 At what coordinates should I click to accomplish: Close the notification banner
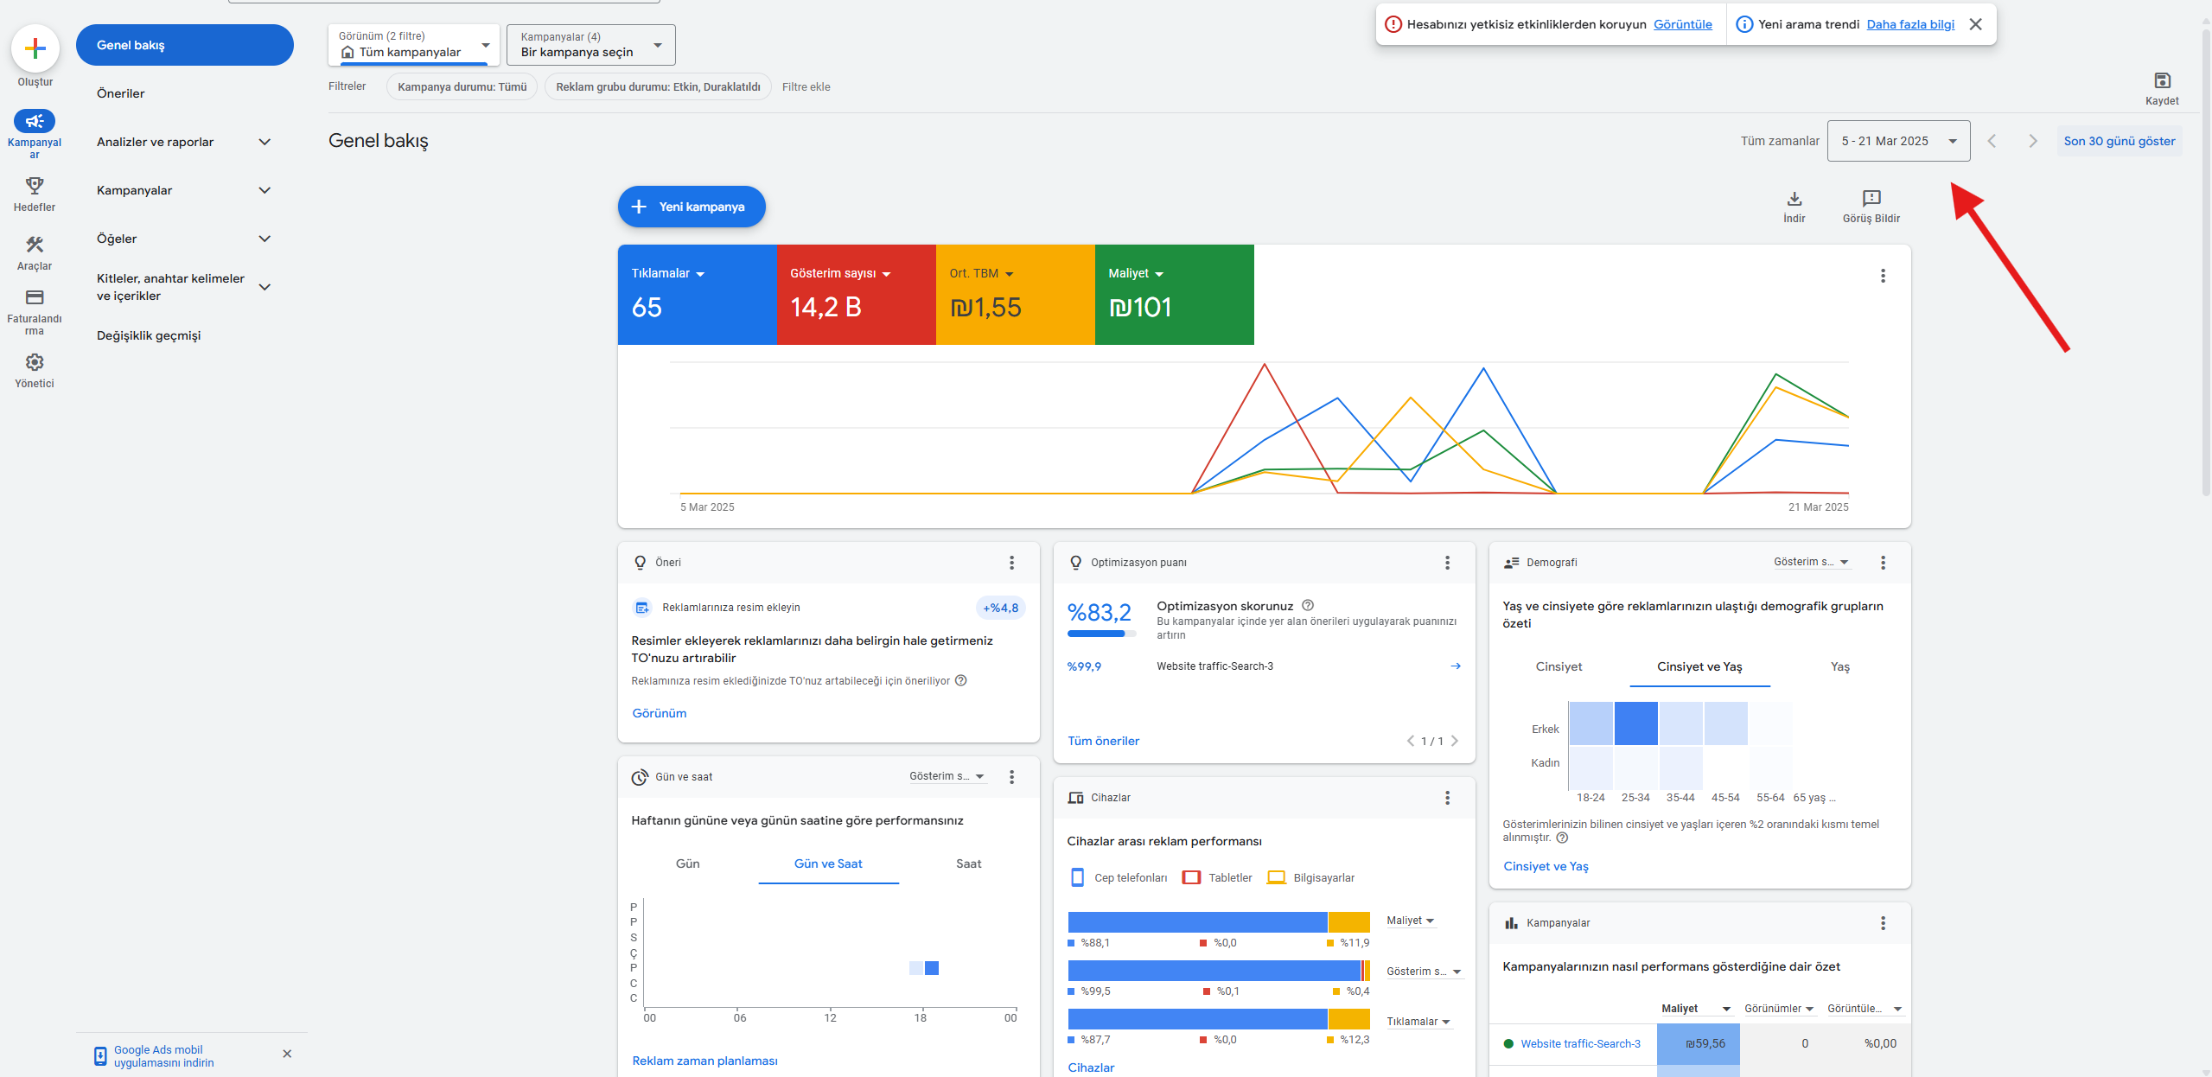tap(1975, 24)
